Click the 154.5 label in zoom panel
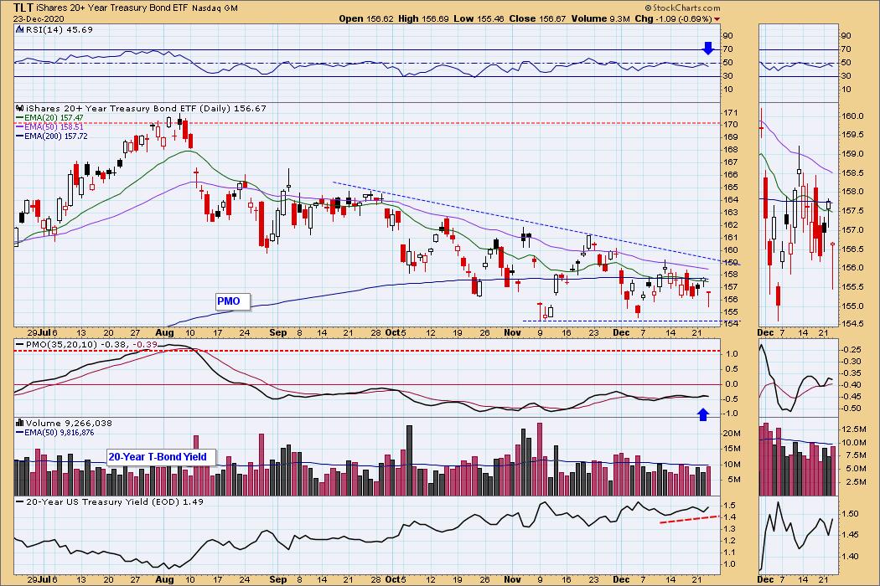Screen dimensions: 880x586 pos(852,324)
